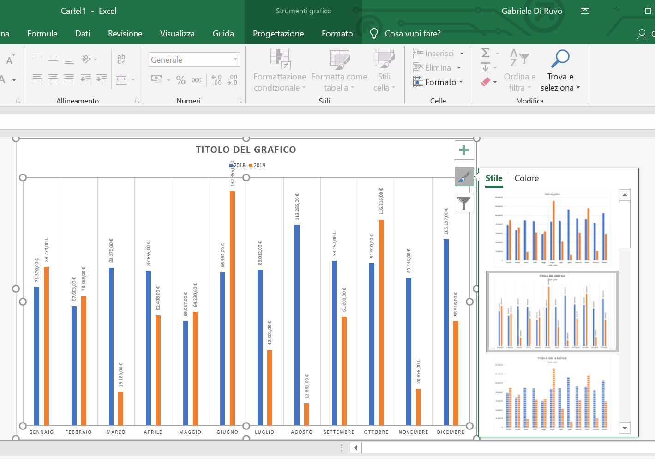Click the share person icon
Viewport: 655px width, 459px height.
(642, 34)
